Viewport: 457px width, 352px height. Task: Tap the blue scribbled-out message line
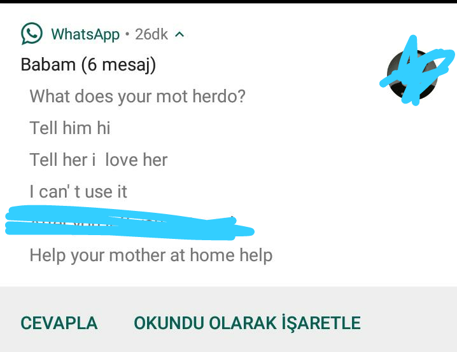click(x=130, y=223)
